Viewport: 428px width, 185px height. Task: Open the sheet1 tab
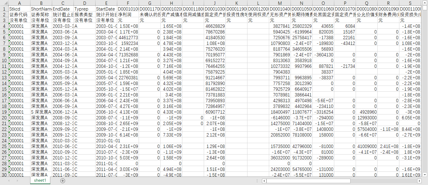tap(40, 180)
